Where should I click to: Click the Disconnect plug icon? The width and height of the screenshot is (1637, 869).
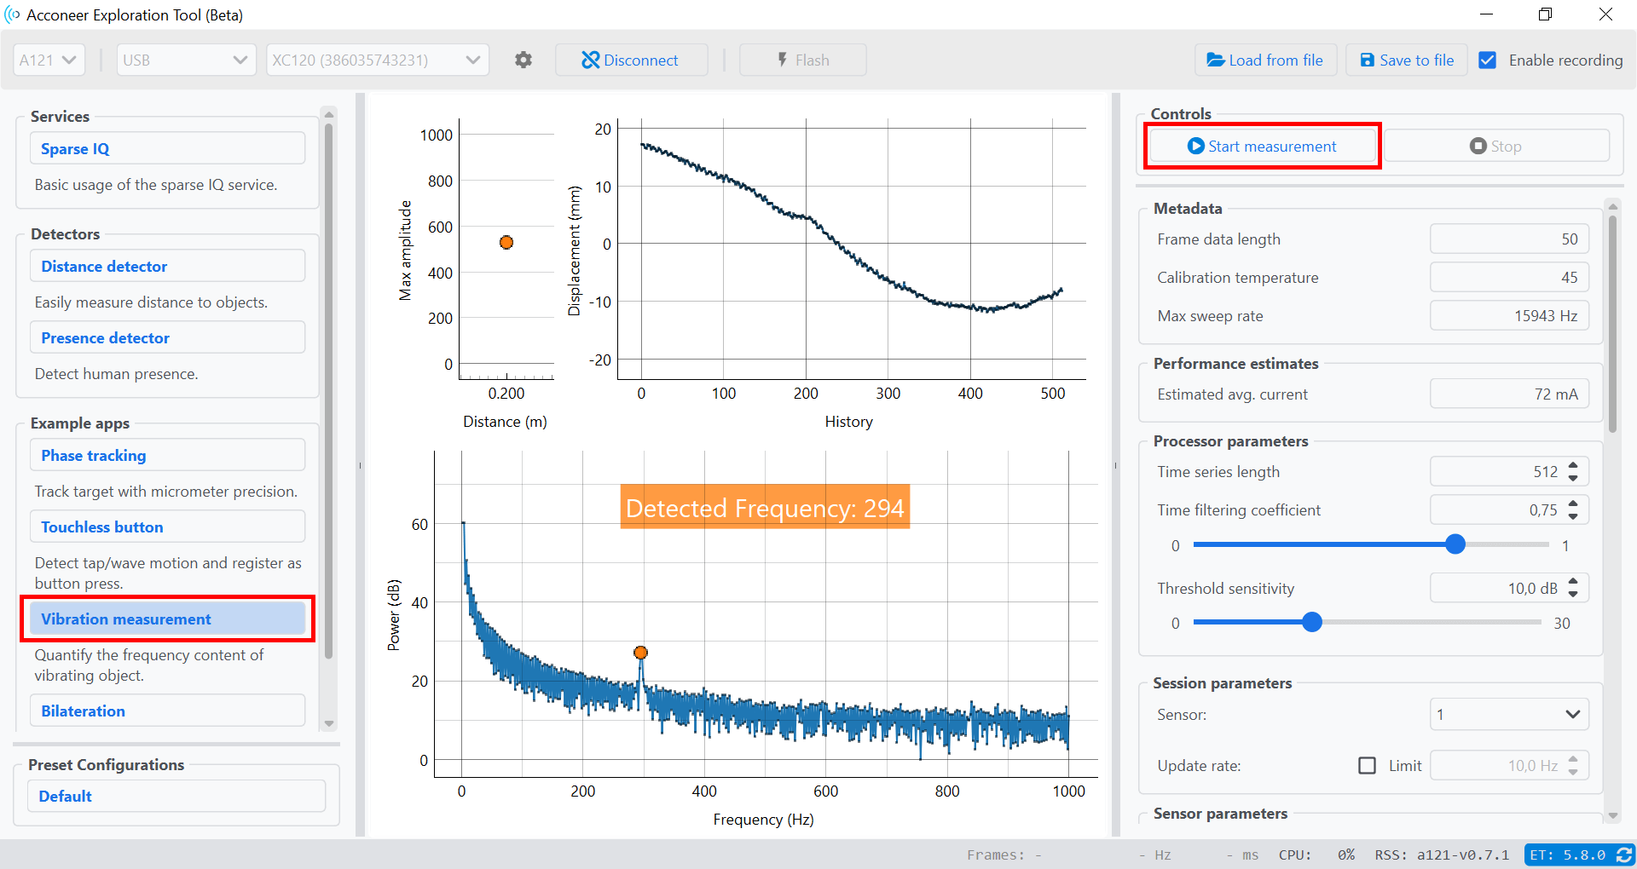(590, 60)
